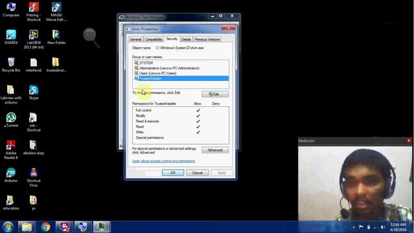Open File Explorer from the taskbar
Screen dimensions: 414x233
tap(27, 227)
